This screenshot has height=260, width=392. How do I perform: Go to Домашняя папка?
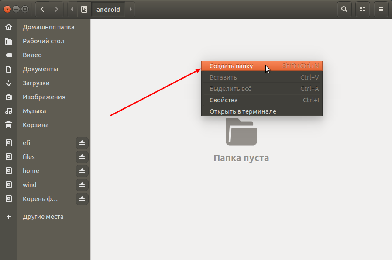pyautogui.click(x=44, y=27)
